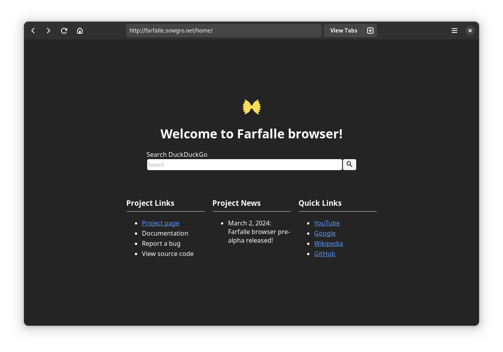Click the View source code item

(x=168, y=254)
